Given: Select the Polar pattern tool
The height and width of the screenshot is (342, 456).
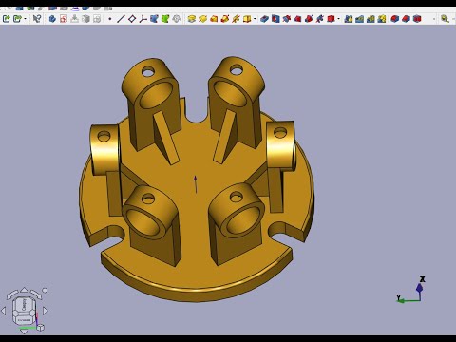Looking at the screenshot, I should tap(370, 19).
